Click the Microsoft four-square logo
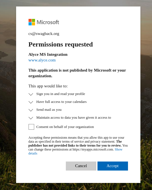 32,22
